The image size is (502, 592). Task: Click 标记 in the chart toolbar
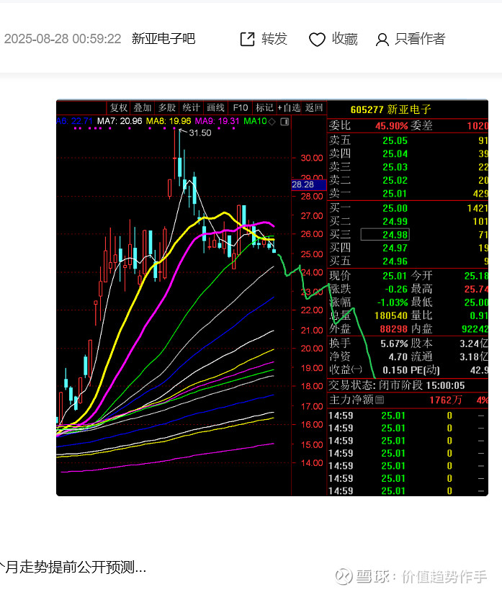pos(264,108)
